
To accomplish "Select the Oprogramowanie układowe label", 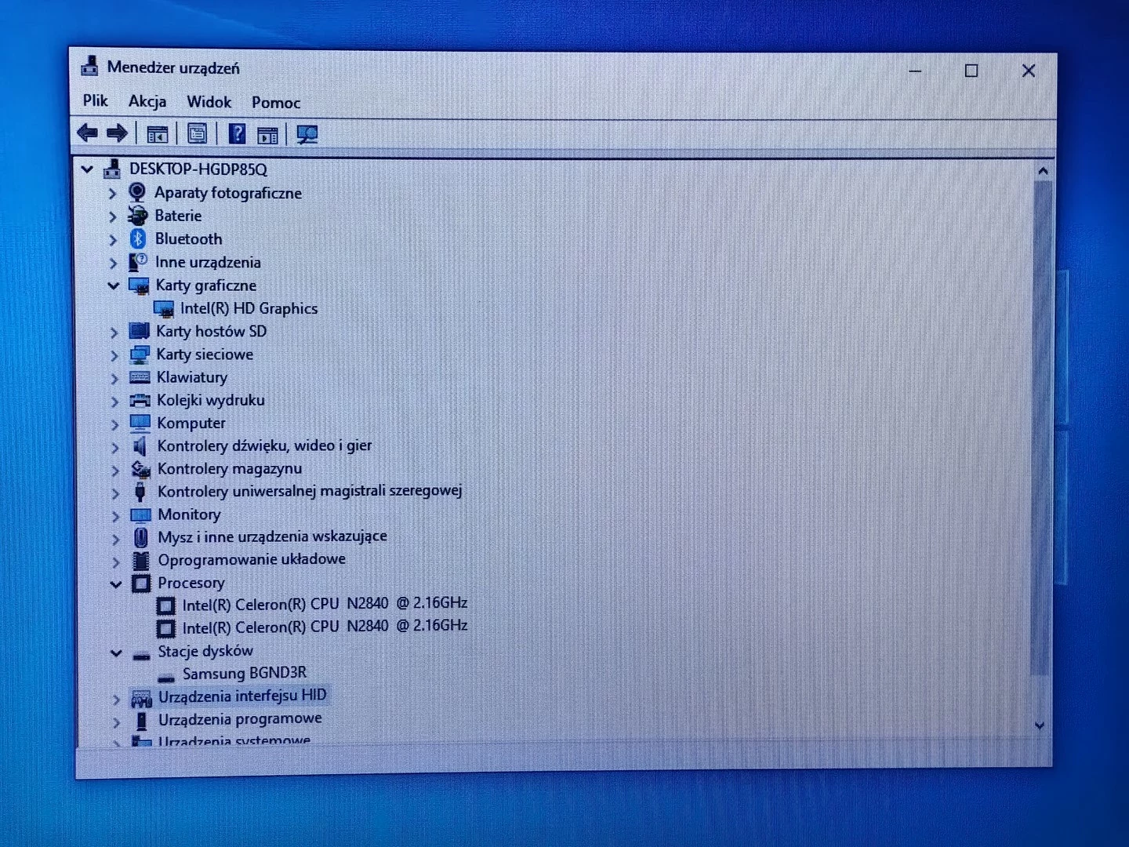I will 252,559.
